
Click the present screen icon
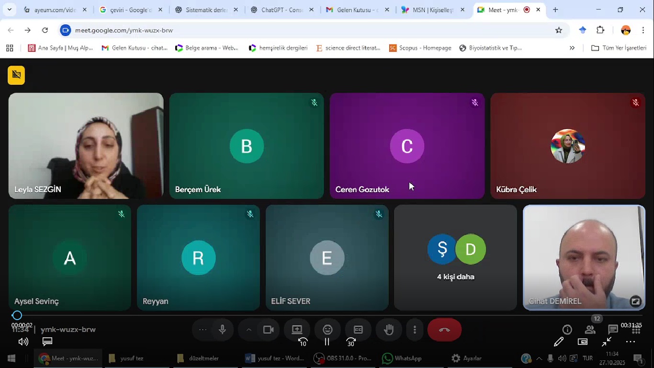[x=297, y=330]
